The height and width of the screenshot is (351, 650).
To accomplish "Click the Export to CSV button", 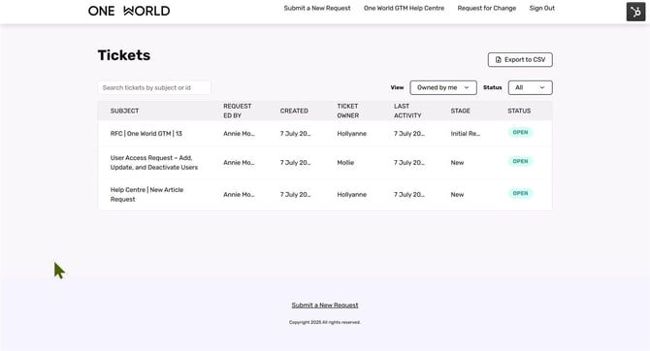I will coord(520,60).
